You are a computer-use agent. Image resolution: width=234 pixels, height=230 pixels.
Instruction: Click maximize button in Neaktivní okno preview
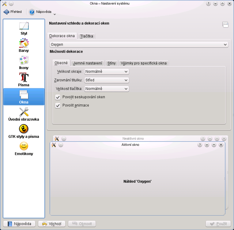217,139
